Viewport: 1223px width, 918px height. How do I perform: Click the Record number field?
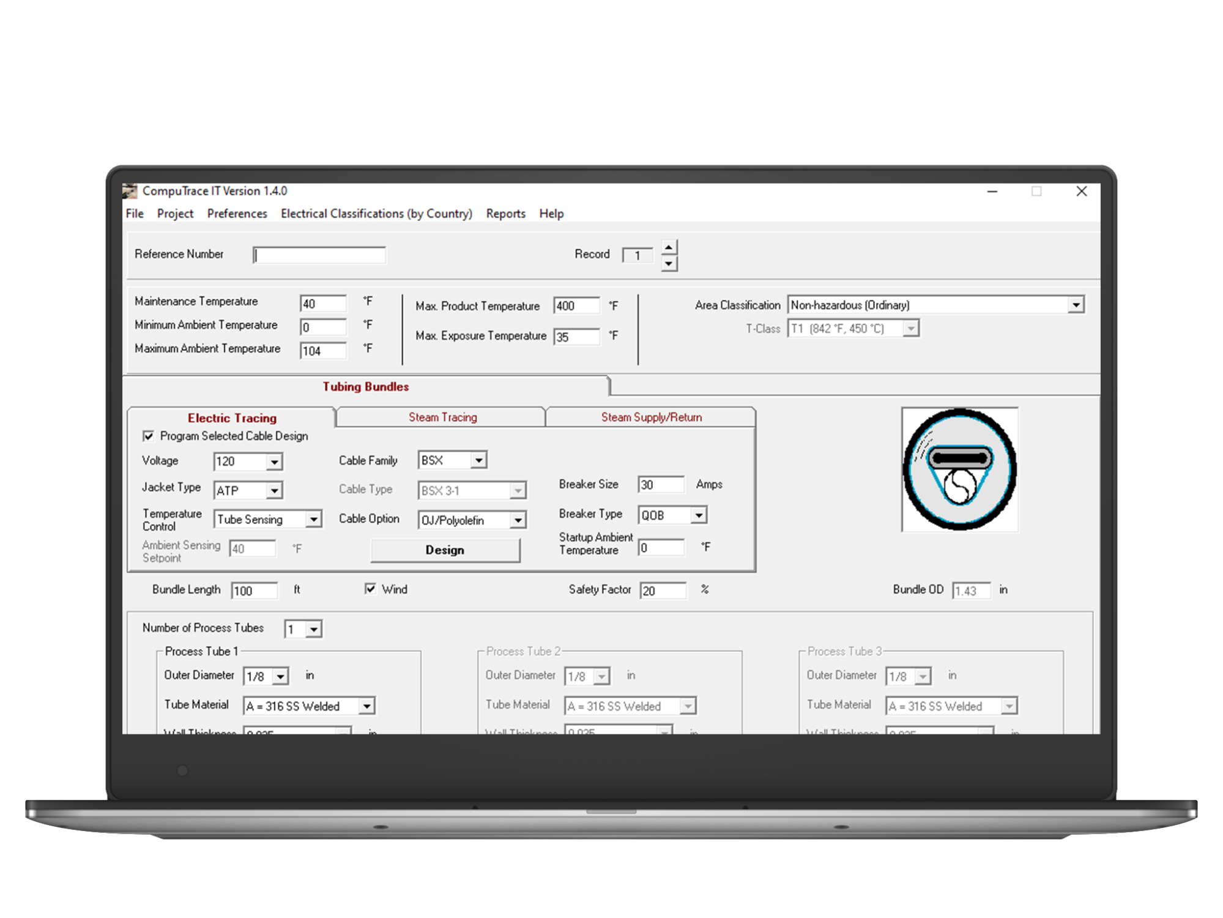(x=638, y=255)
